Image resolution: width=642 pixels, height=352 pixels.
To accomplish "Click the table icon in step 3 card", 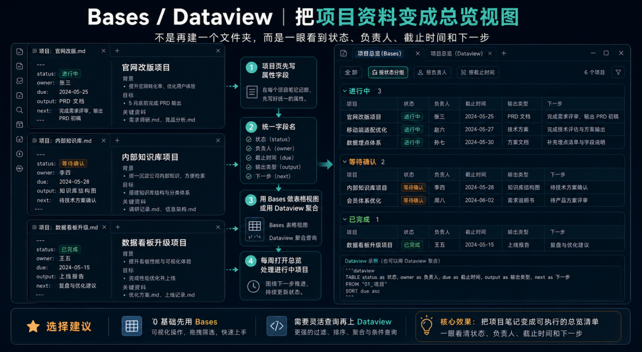I will tap(254, 226).
